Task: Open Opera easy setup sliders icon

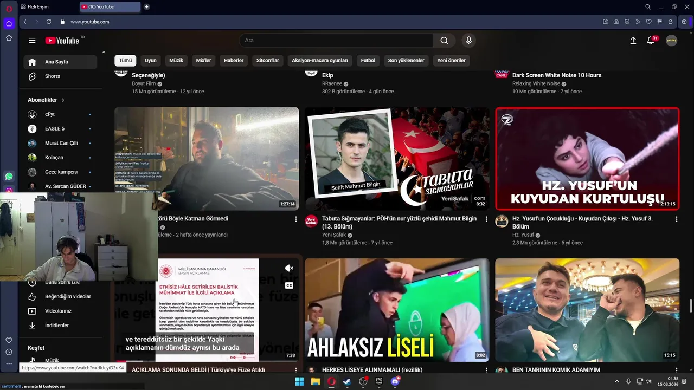Action: click(659, 22)
